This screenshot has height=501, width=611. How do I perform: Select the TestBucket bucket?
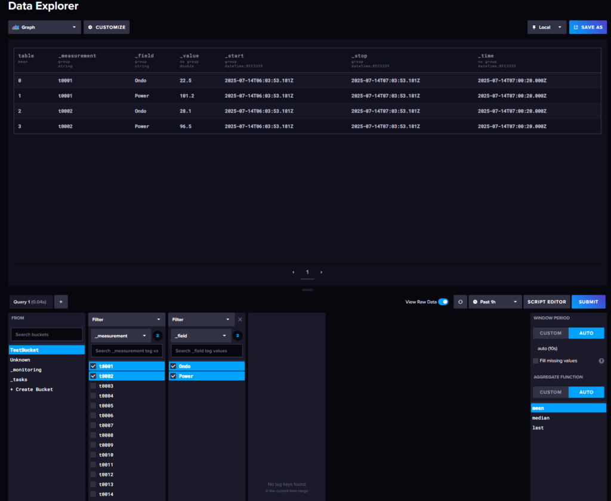click(x=47, y=350)
